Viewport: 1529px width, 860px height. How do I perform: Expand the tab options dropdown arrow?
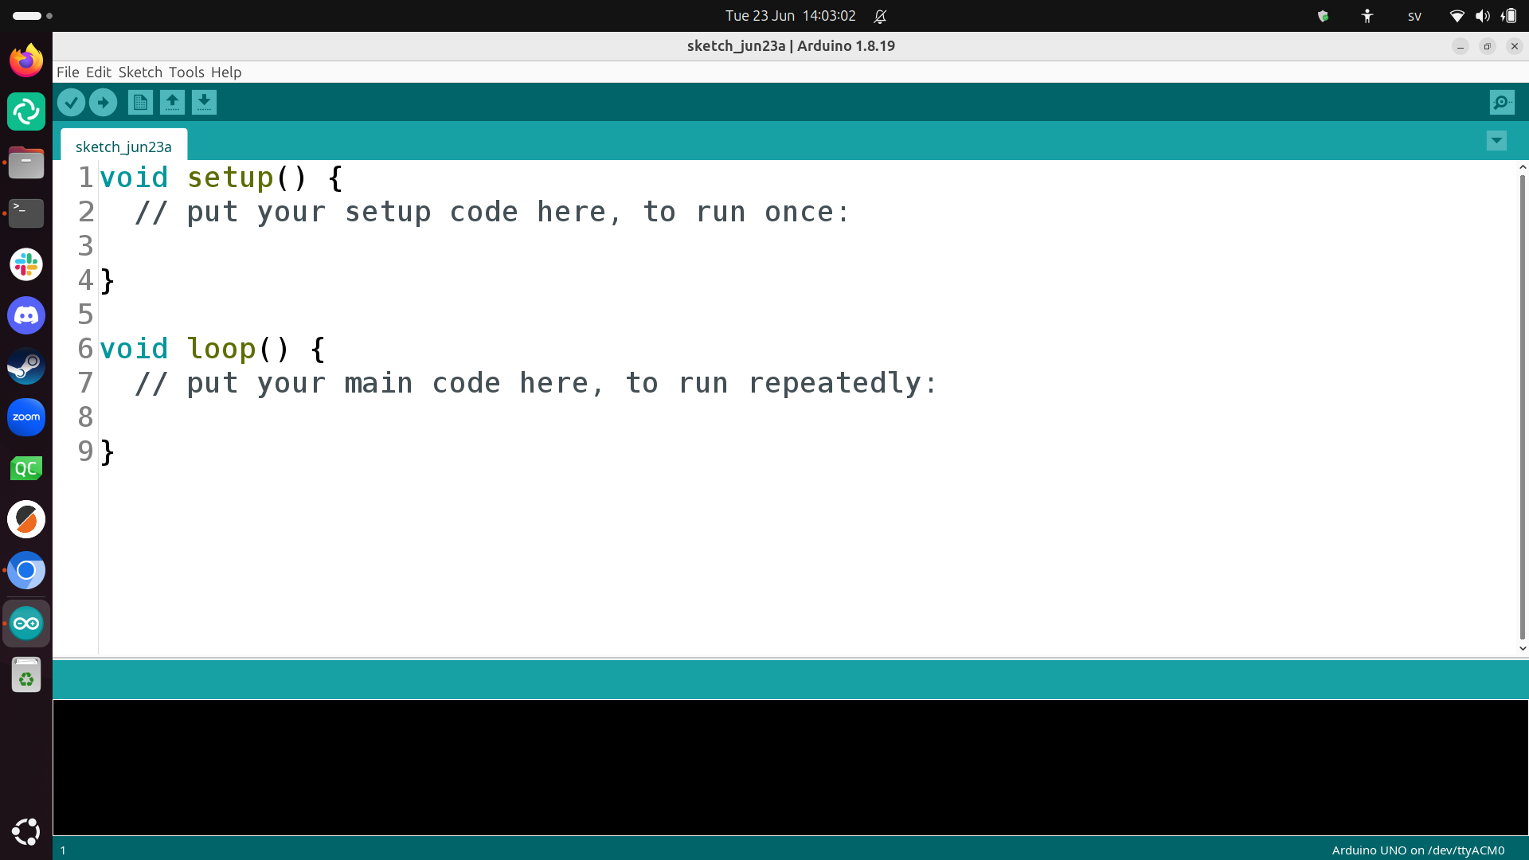pos(1496,141)
